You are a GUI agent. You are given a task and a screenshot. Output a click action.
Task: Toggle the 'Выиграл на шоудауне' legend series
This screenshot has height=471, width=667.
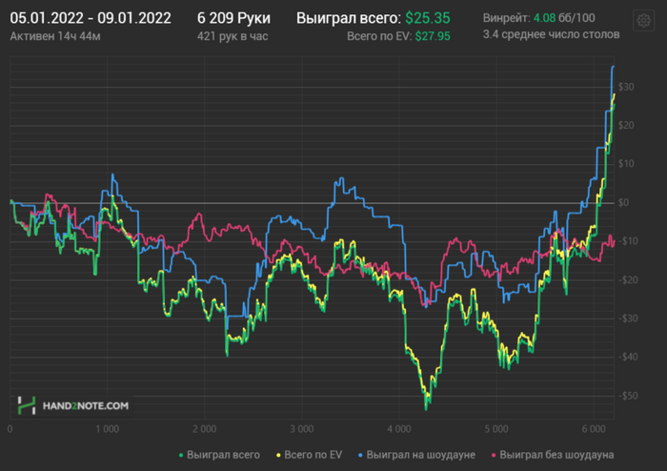(x=416, y=455)
